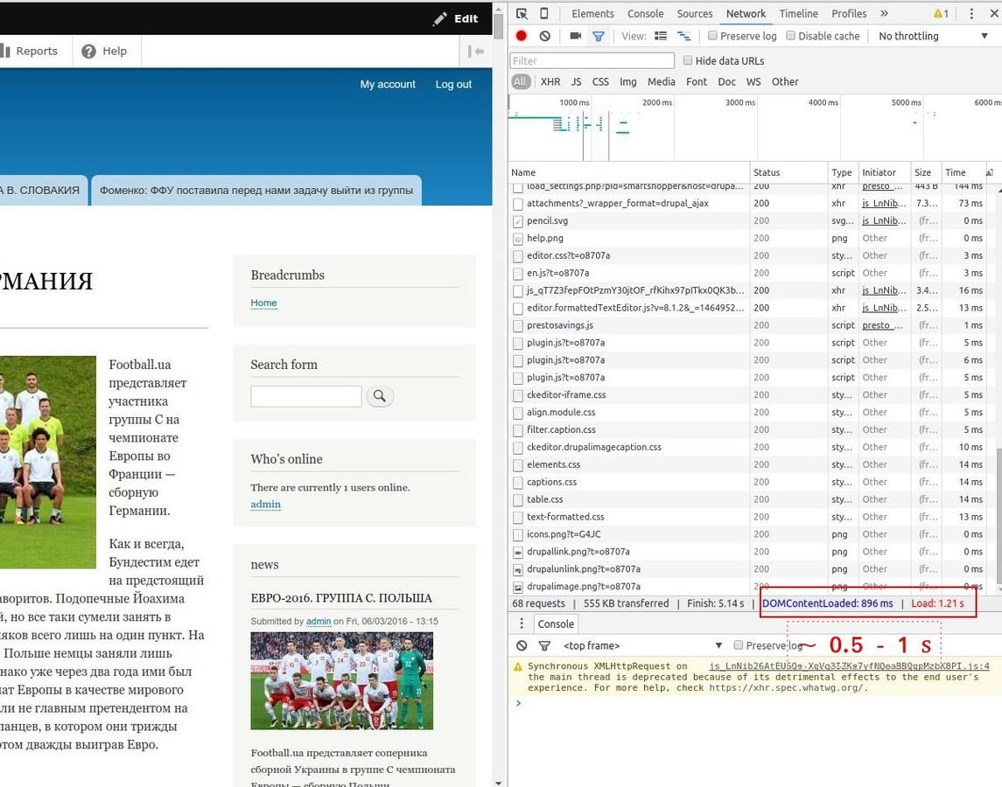Filter requests by Doc

pos(726,82)
